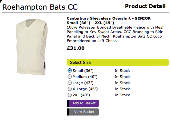Click the Add to Basket button

(83, 103)
